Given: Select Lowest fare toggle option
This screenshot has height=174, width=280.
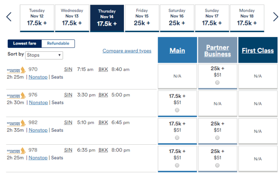Looking at the screenshot, I should point(25,43).
